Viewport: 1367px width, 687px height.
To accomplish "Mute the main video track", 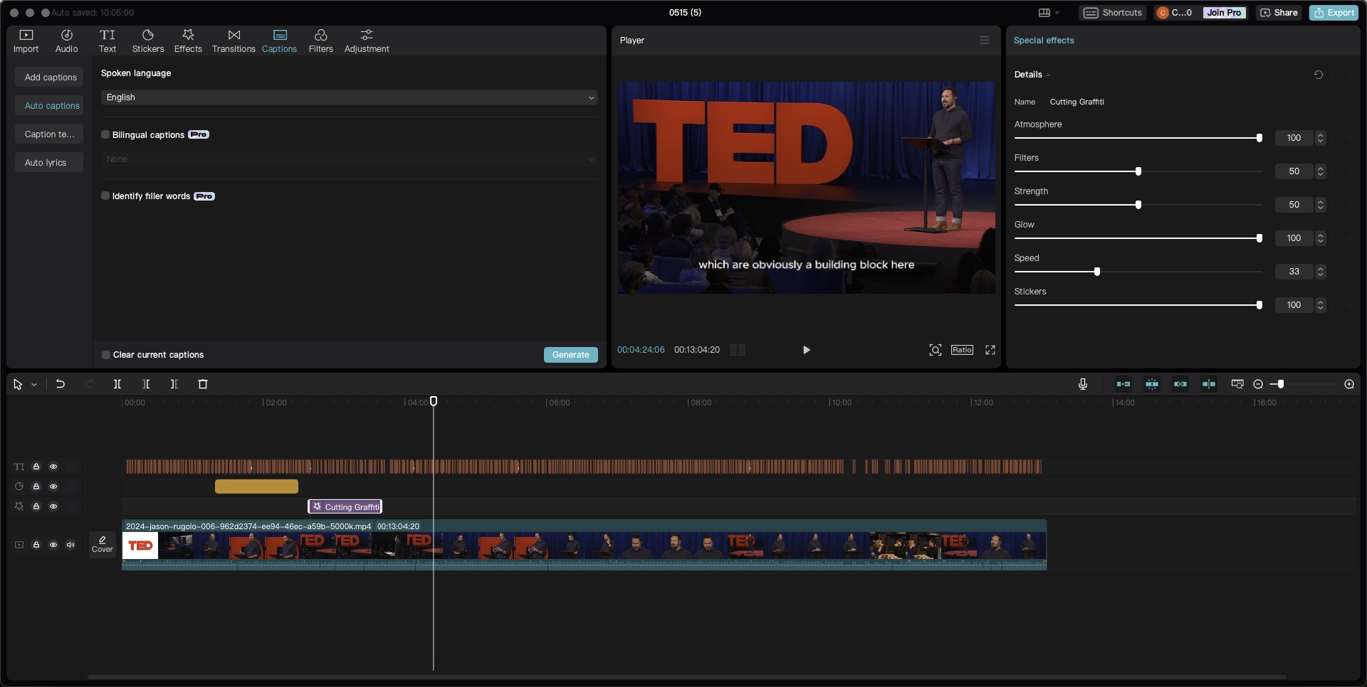I will [x=70, y=545].
